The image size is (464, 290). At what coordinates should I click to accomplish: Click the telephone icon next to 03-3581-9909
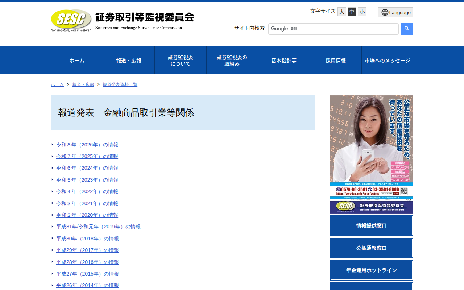[370, 189]
